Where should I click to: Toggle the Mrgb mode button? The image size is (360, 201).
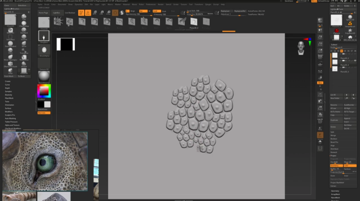pyautogui.click(x=132, y=11)
